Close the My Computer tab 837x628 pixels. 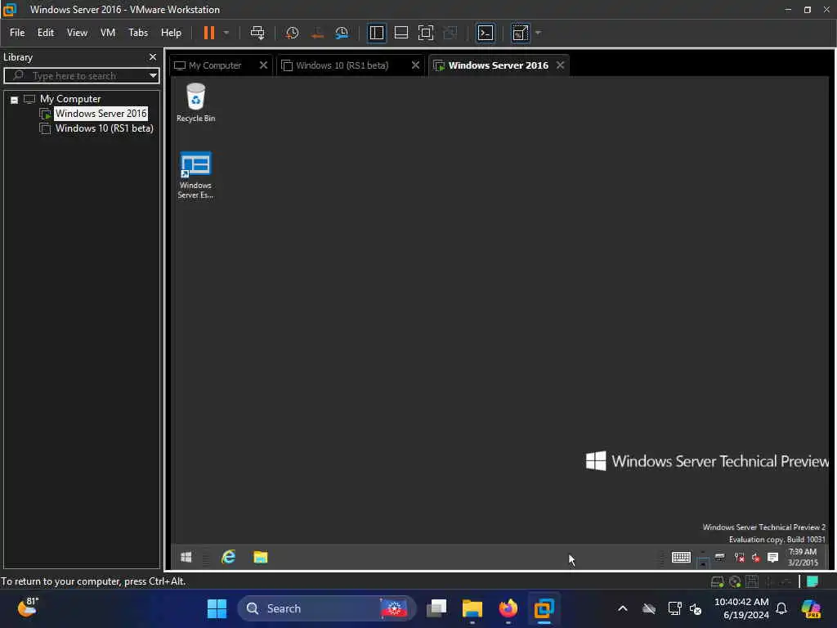coord(263,65)
